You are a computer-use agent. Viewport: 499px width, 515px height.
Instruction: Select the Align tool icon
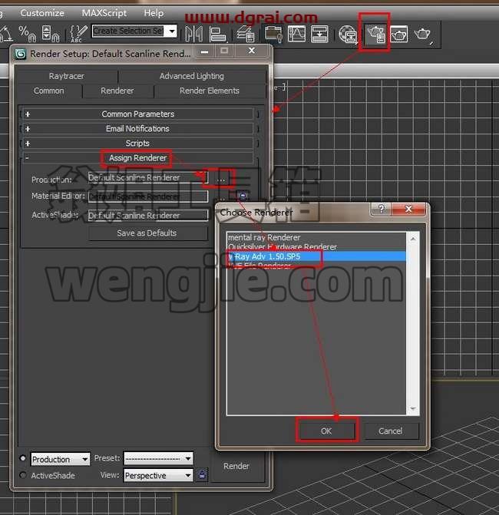point(218,34)
